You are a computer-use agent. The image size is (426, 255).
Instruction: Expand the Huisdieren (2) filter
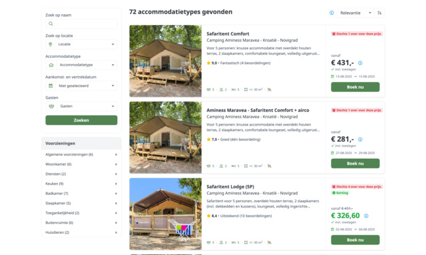click(x=81, y=233)
